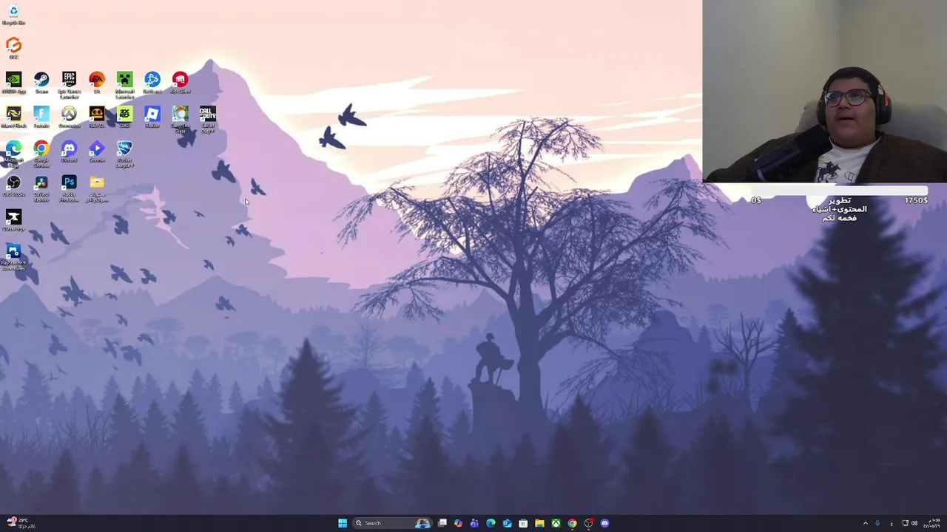The width and height of the screenshot is (947, 532).
Task: Open the weather widget showing 29°C
Action: pyautogui.click(x=20, y=523)
